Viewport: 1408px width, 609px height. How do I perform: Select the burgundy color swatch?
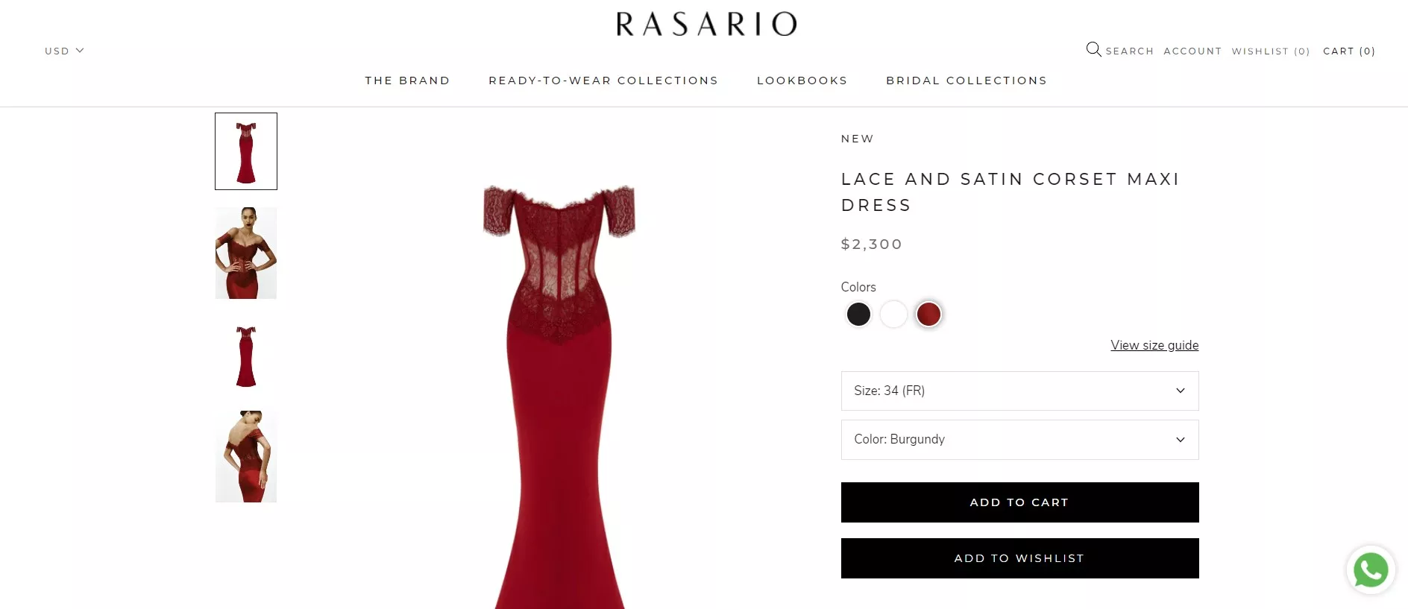click(928, 314)
